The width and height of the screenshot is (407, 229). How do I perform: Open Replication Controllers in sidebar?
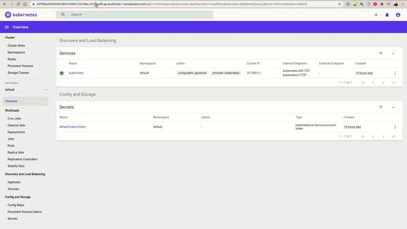pyautogui.click(x=22, y=159)
